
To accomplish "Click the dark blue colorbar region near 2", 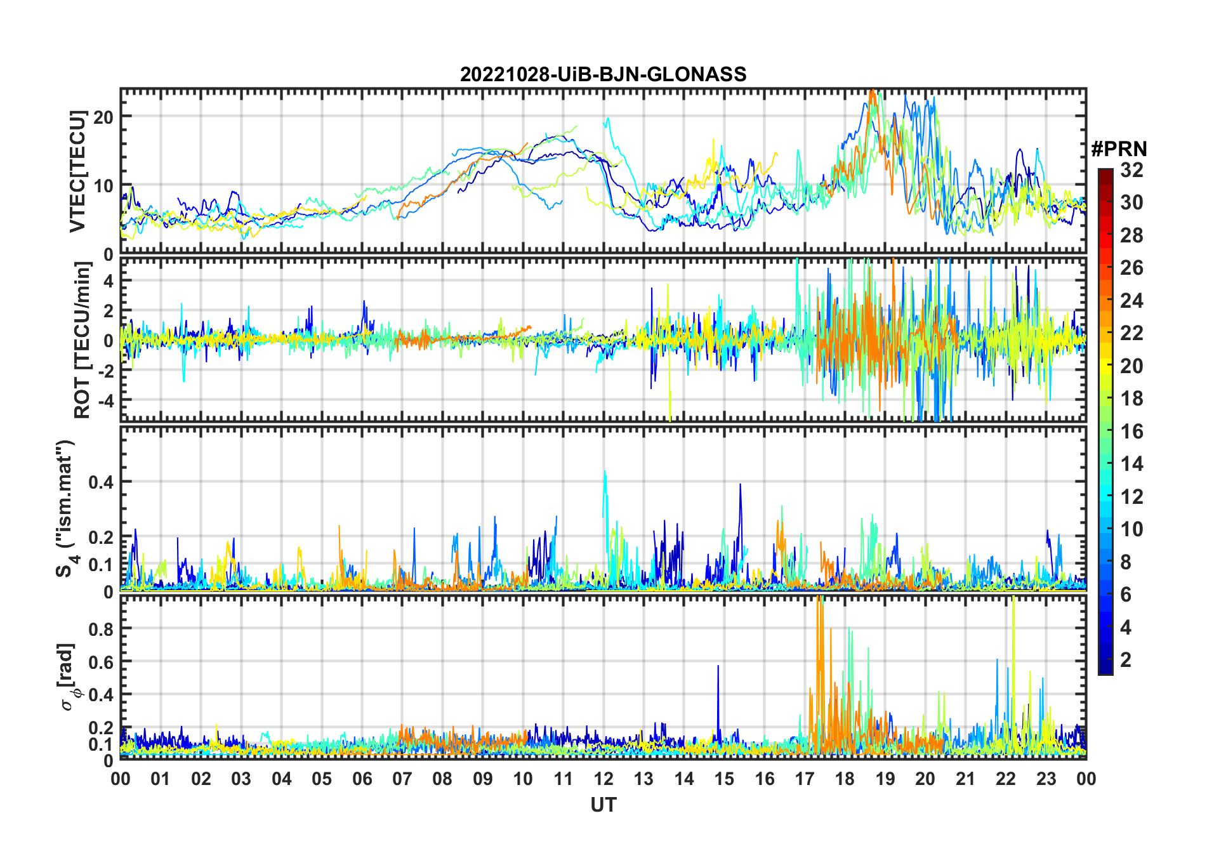I will 1105,660.
